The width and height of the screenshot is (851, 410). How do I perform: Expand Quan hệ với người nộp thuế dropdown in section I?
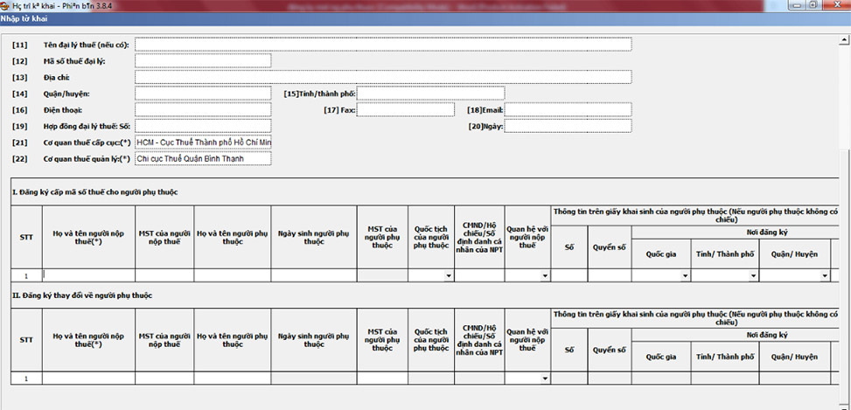point(545,275)
